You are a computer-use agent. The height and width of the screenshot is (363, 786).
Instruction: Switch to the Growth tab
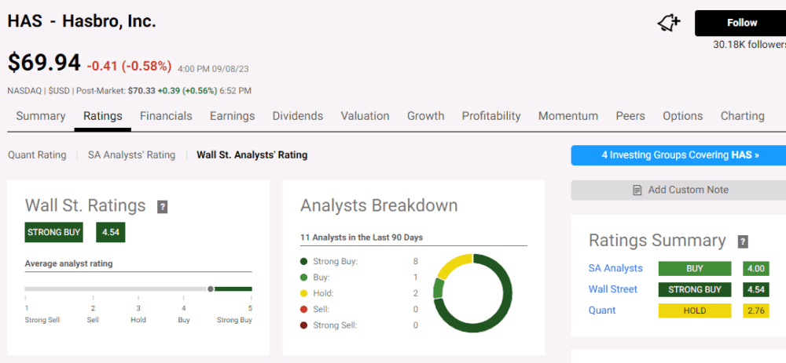pos(425,116)
